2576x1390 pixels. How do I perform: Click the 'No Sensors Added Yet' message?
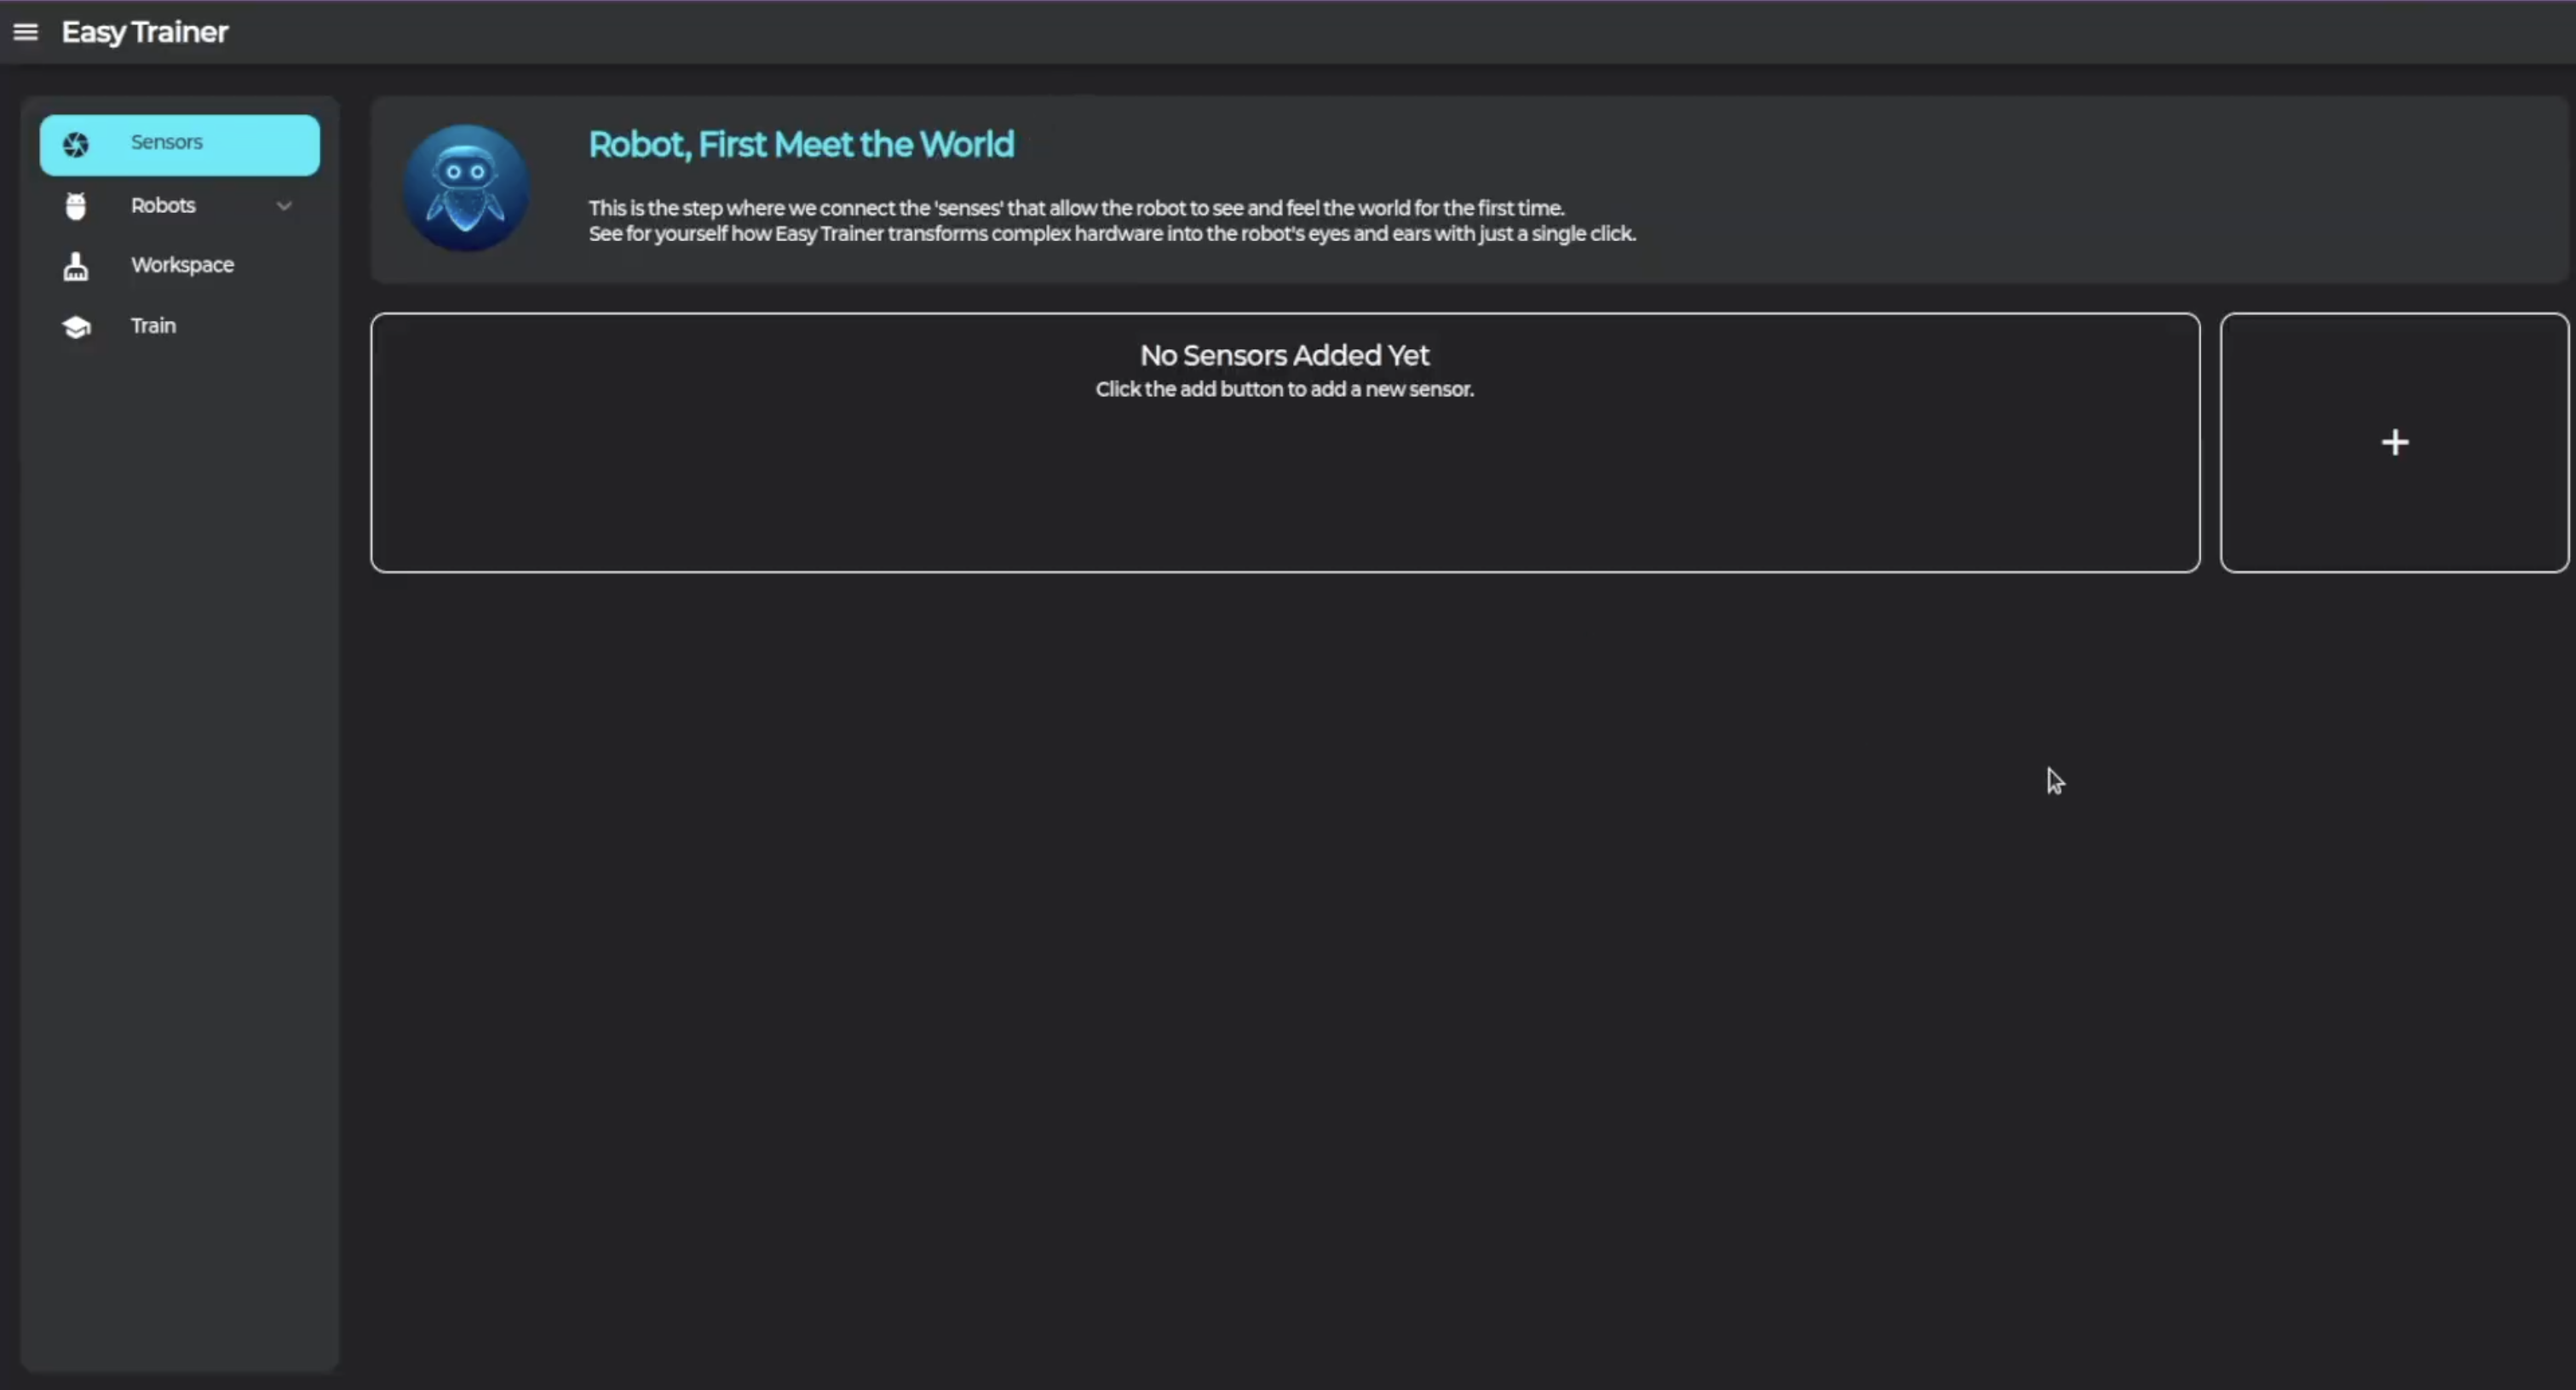pyautogui.click(x=1284, y=355)
